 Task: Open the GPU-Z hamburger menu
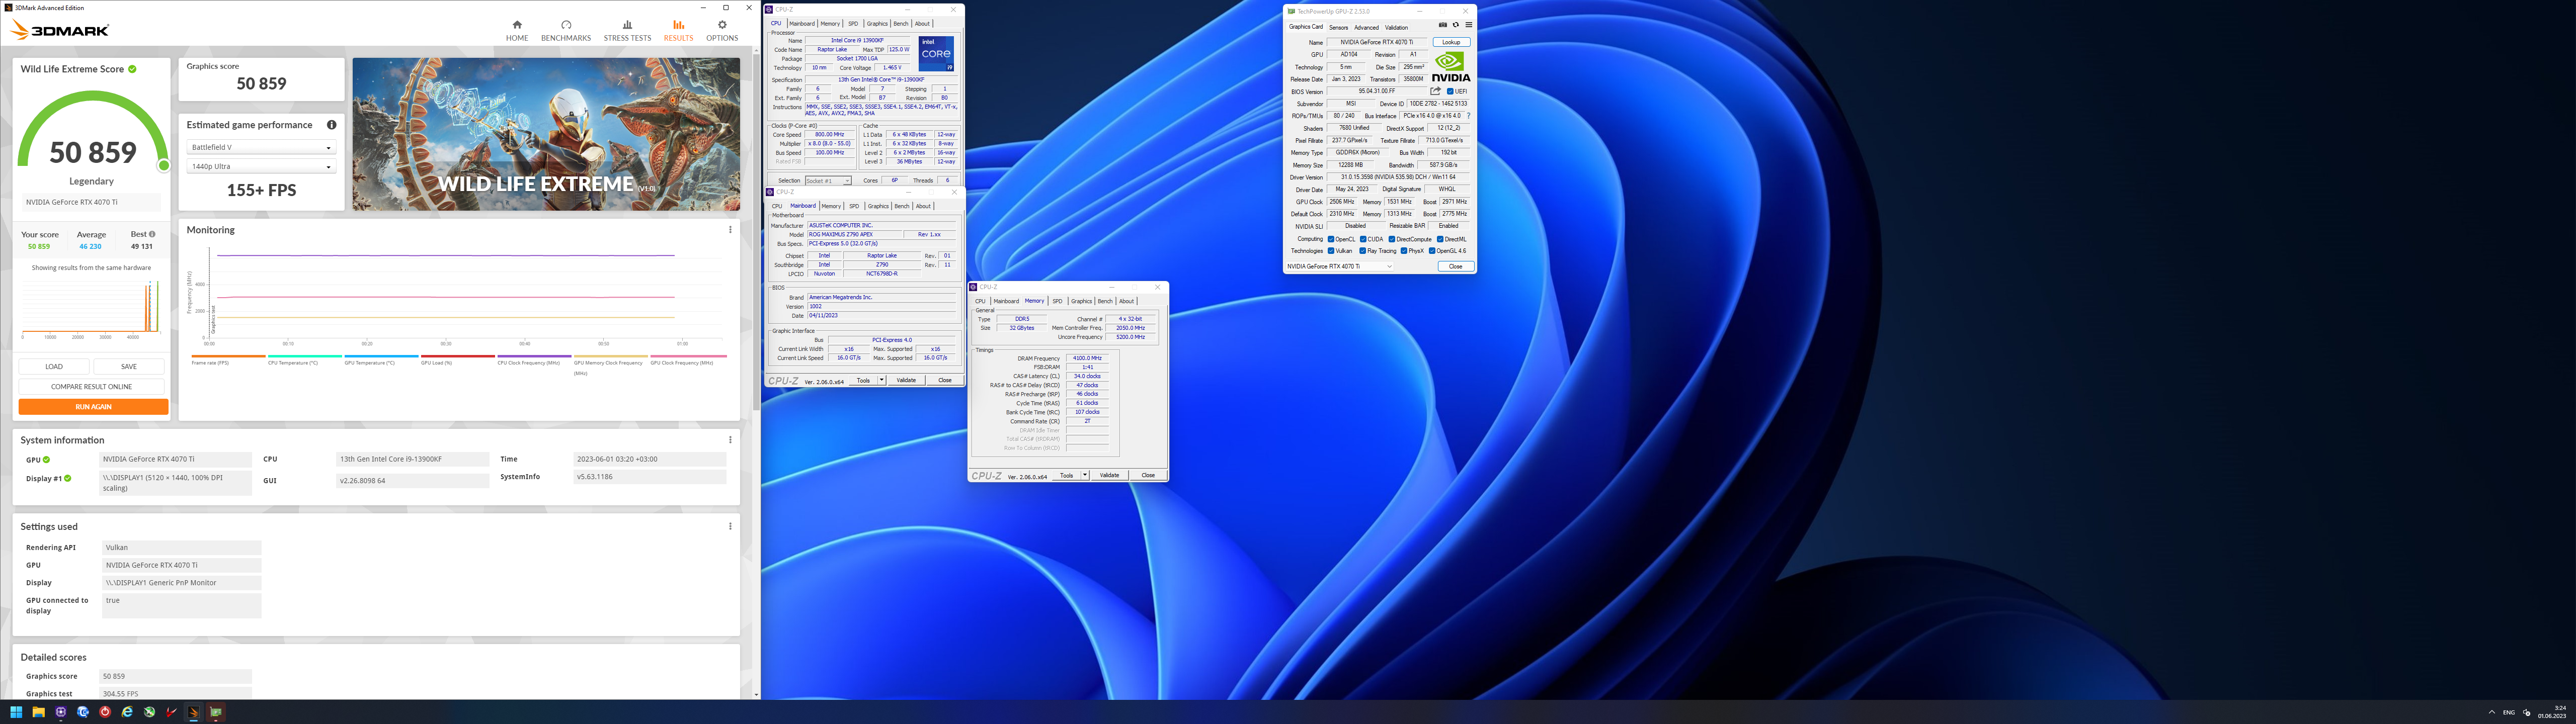(1468, 25)
